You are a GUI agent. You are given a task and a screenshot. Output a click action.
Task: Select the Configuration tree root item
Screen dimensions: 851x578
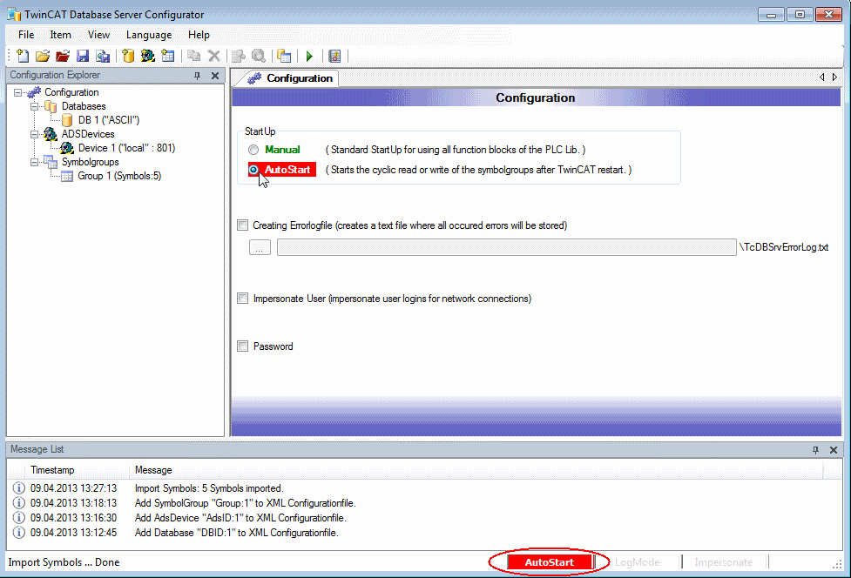pos(71,92)
